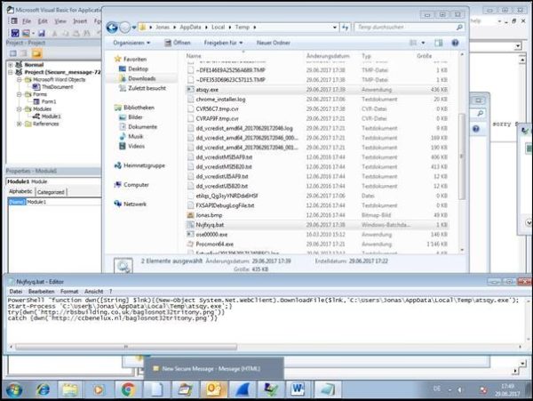Click the refresh icon beside address bar
The height and width of the screenshot is (401, 533).
coord(345,28)
